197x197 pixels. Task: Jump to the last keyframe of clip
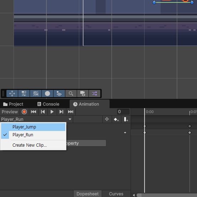tap(71, 112)
